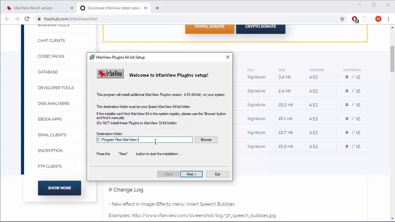The height and width of the screenshot is (222, 395).
Task: Click the IrfanView logo in setup dialog
Action: 110,74
